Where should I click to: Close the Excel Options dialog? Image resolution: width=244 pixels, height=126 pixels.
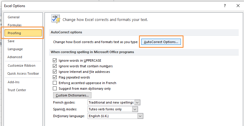coord(238,6)
